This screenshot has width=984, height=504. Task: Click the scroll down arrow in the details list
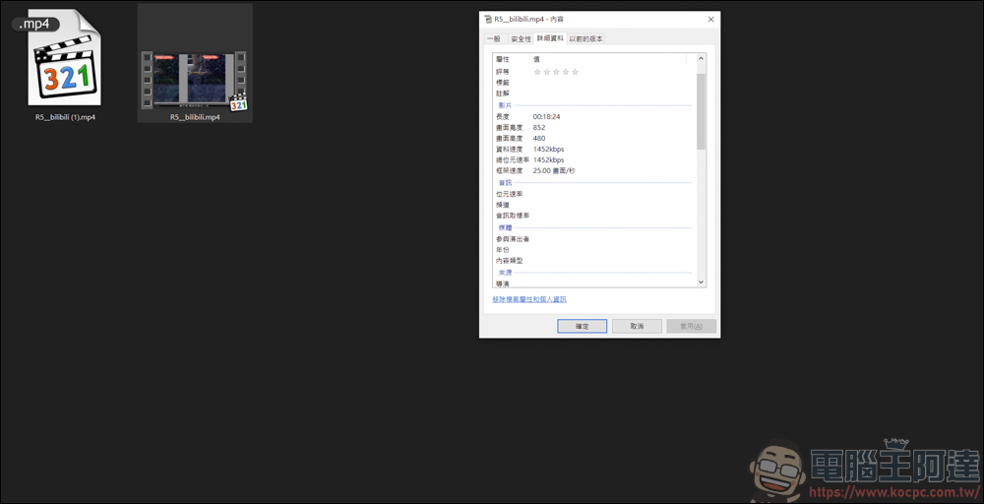pyautogui.click(x=701, y=282)
